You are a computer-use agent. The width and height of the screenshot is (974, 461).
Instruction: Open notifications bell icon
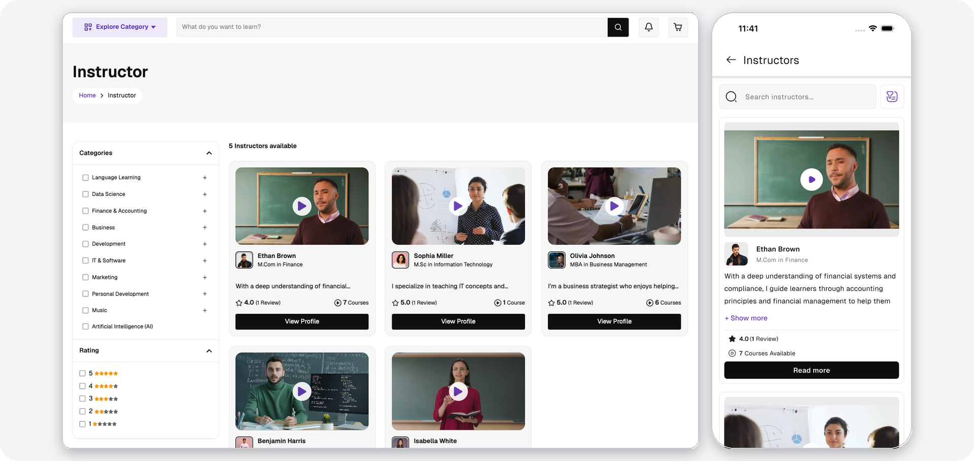pyautogui.click(x=649, y=27)
